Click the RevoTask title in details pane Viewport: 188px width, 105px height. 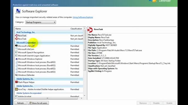pyautogui.click(x=98, y=29)
